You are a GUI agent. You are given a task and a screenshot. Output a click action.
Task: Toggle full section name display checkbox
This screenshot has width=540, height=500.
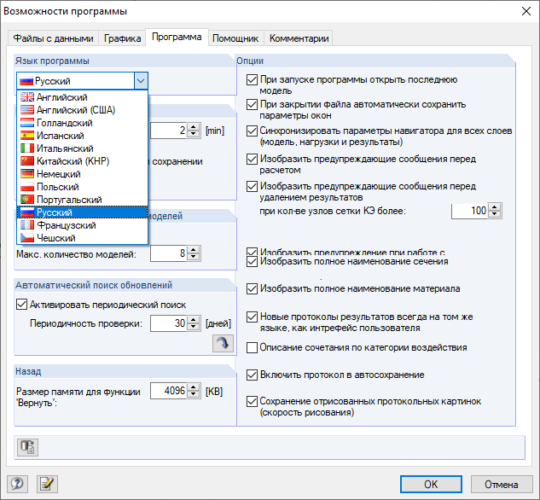tap(253, 261)
